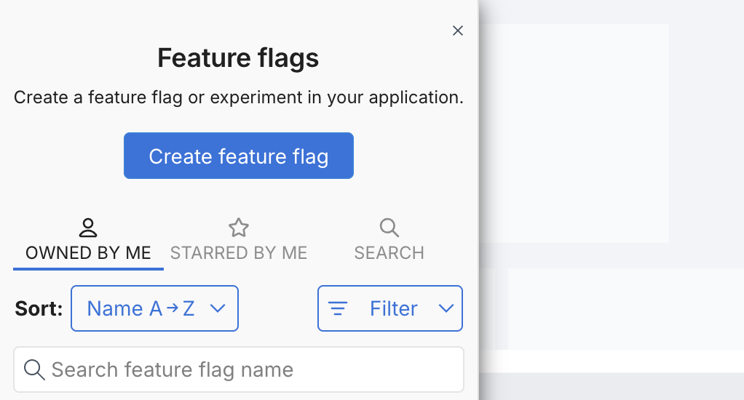Click the large white card in the background
The height and width of the screenshot is (400, 744).
575,131
